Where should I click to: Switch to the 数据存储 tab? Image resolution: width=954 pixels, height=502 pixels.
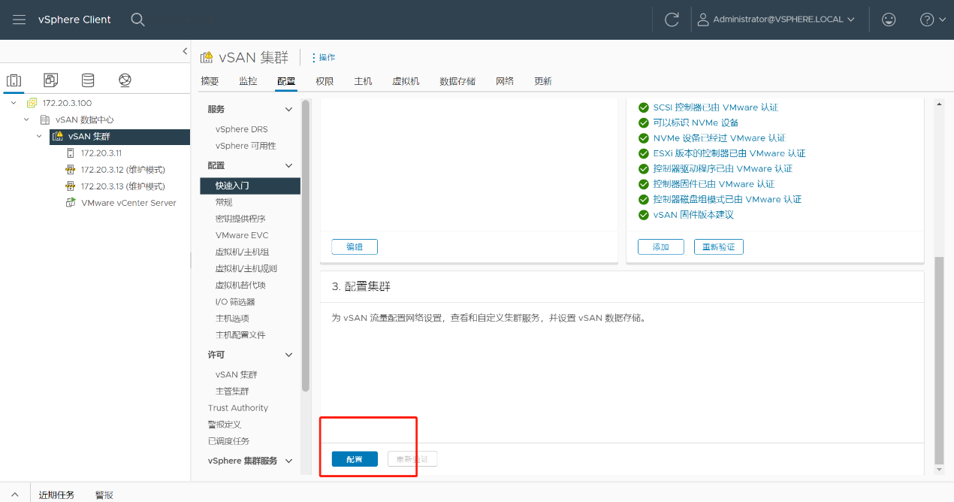(x=457, y=81)
